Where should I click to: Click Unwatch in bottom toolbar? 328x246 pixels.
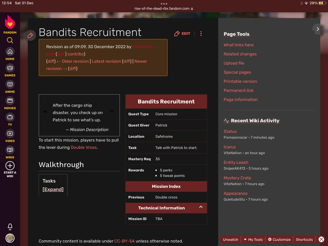231,239
